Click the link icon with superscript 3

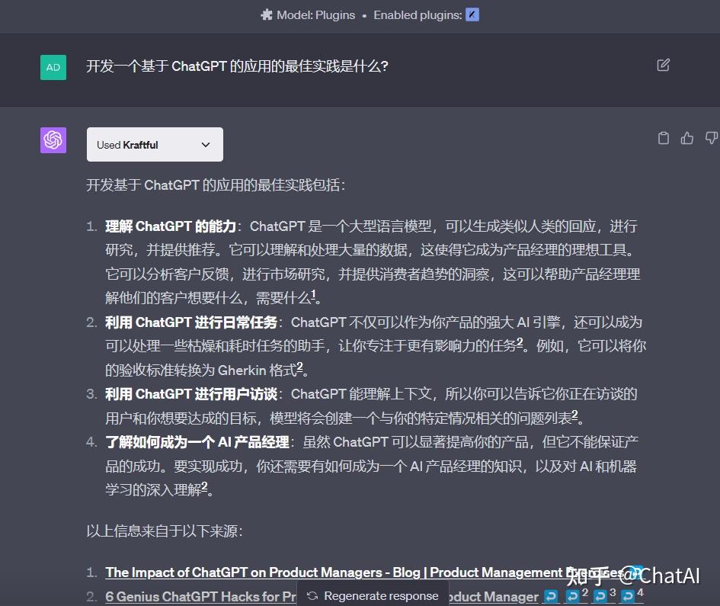[604, 596]
